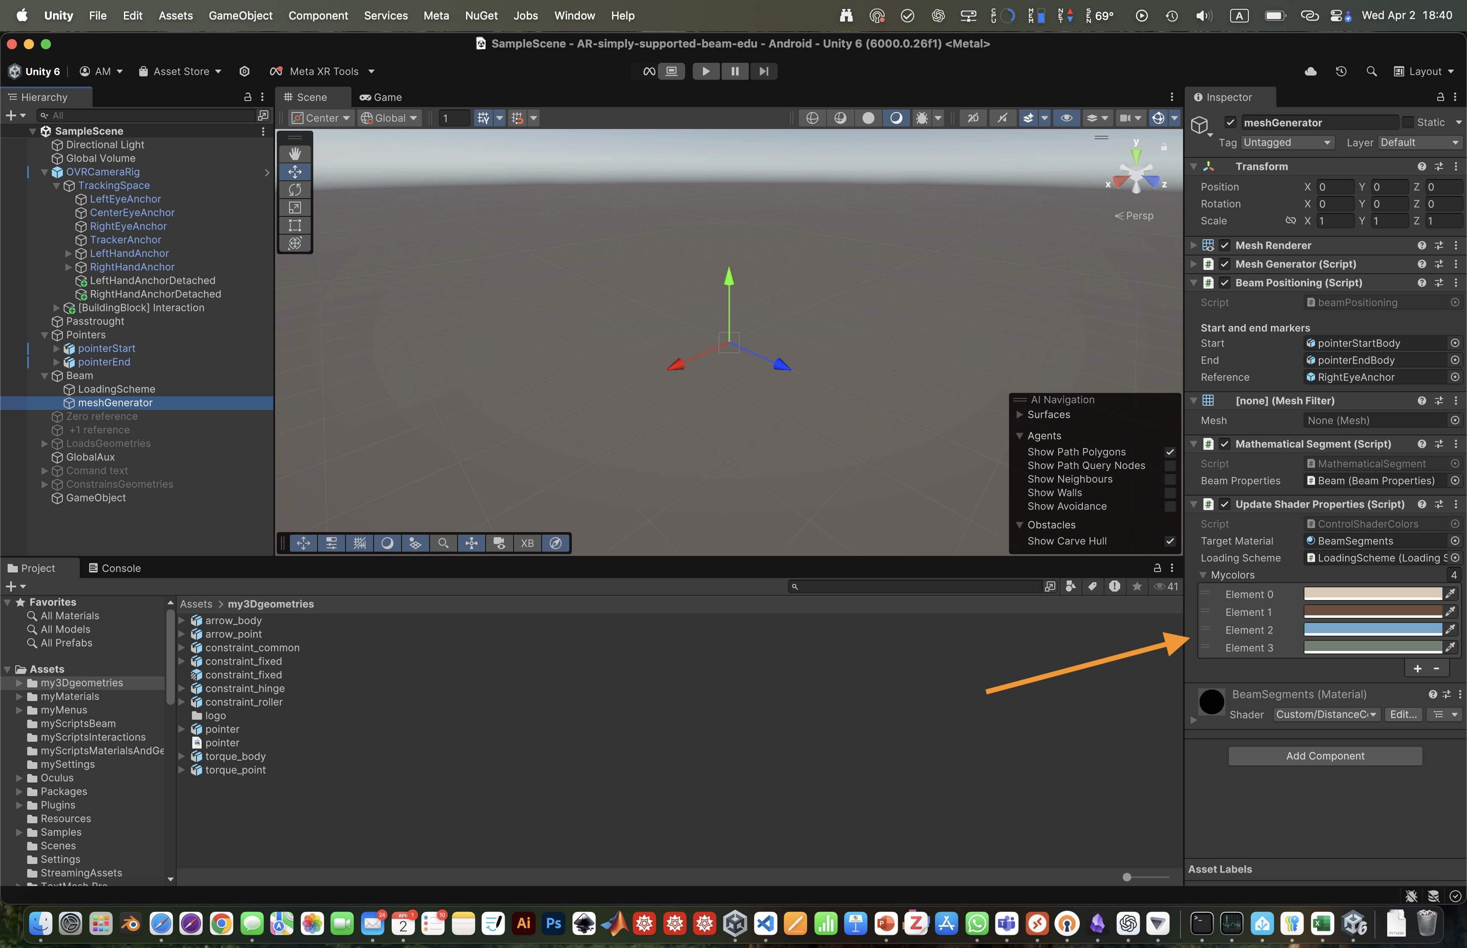Open the GameObject menu

click(x=240, y=15)
